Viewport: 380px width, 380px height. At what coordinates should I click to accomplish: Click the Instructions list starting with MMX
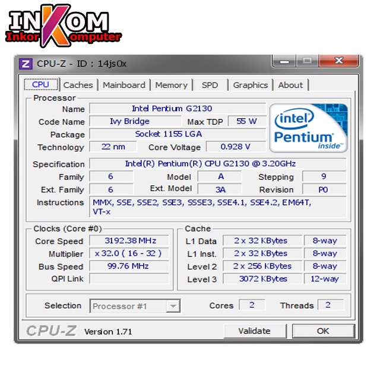[218, 207]
